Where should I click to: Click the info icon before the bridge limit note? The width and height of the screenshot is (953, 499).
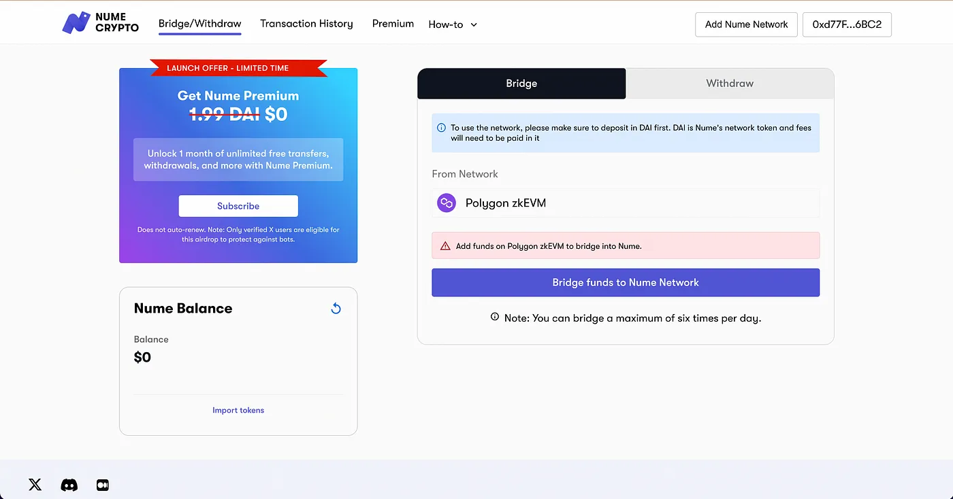click(x=495, y=317)
